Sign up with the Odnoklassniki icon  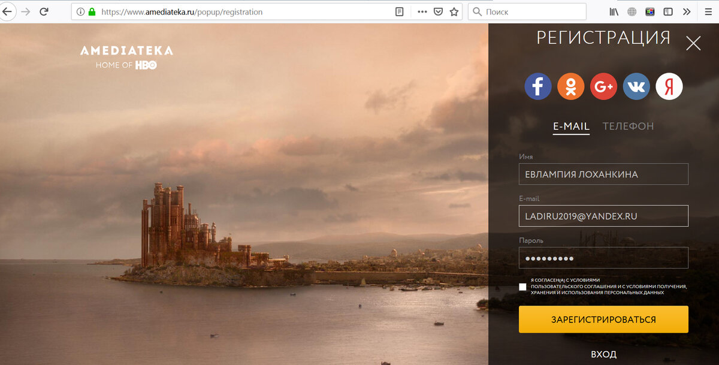click(x=571, y=87)
